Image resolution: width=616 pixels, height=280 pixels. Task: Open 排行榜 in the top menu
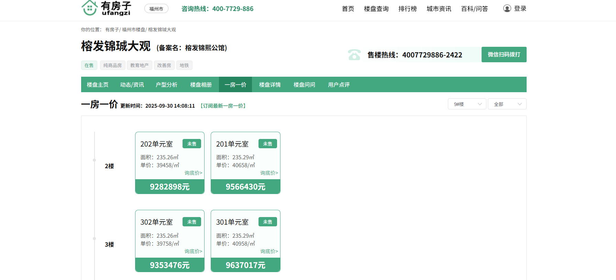point(407,9)
